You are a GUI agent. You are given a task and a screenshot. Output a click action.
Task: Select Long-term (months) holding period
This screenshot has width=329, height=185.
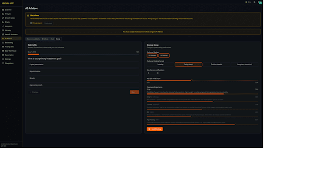coord(244,64)
